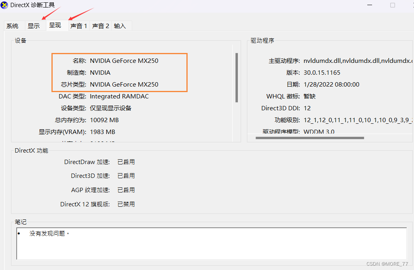Viewport: 414px width, 270px height.
Task: Click the device name NVIDIA GeForce MX250 under 名称
Action: (x=124, y=60)
